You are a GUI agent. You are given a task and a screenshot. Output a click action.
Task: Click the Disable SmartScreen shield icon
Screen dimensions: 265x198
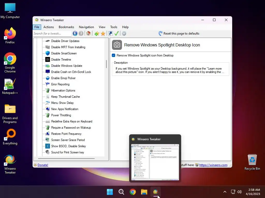[x=48, y=53]
